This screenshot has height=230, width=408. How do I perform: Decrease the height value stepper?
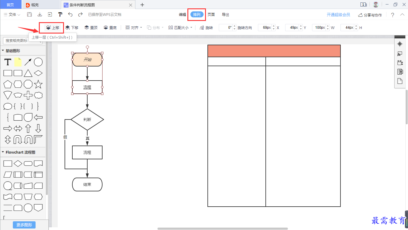coord(356,29)
